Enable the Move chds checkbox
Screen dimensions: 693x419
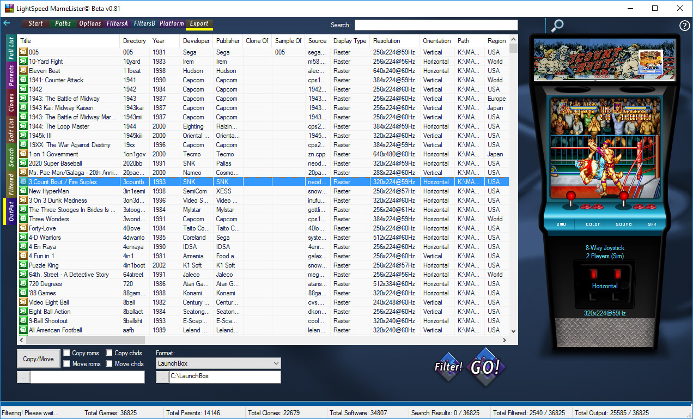(110, 364)
